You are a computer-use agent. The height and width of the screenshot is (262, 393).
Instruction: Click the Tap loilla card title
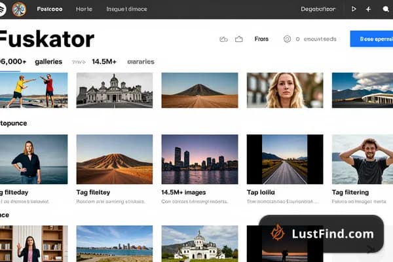(x=261, y=193)
